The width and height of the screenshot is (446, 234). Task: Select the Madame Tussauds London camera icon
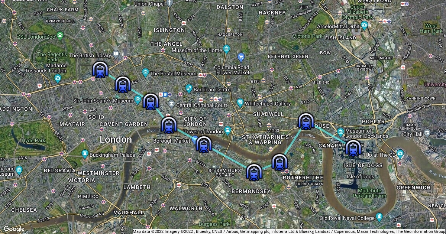(58, 78)
